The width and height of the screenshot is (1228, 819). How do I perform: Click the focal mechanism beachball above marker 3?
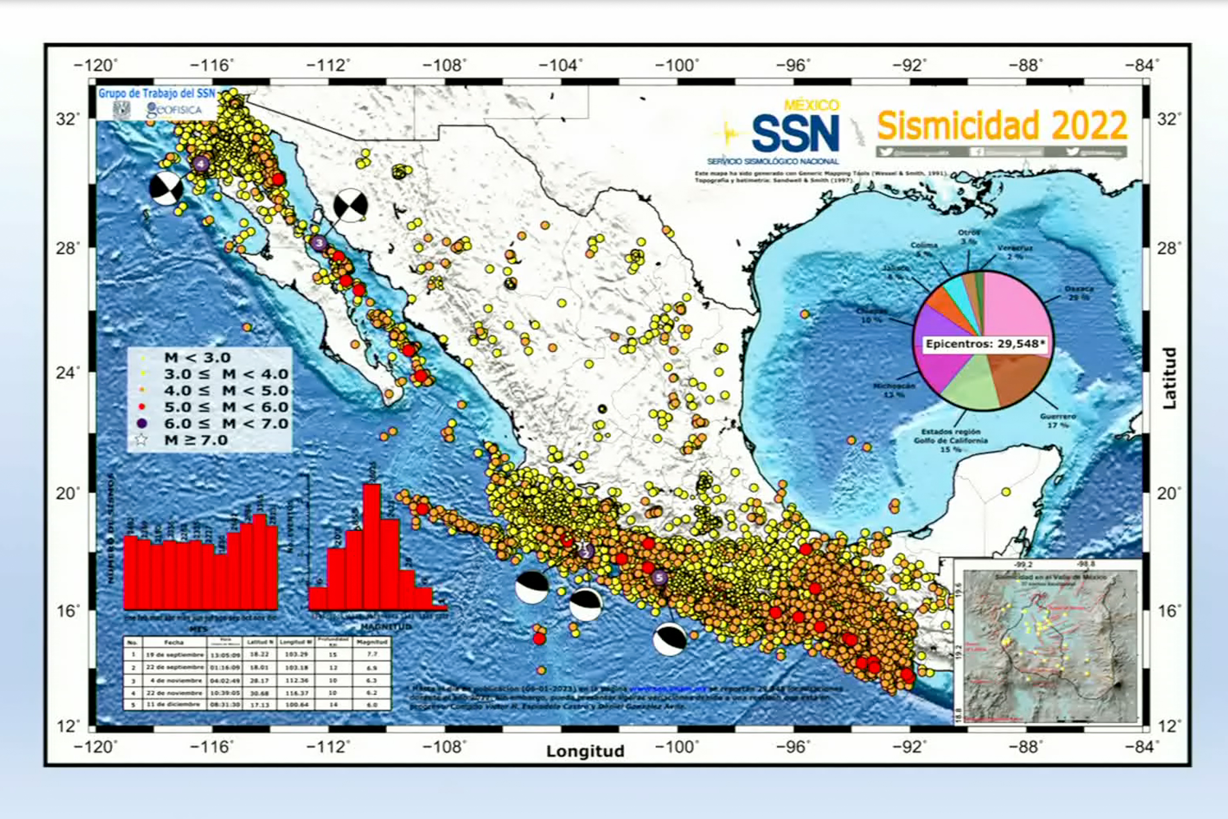[x=350, y=206]
